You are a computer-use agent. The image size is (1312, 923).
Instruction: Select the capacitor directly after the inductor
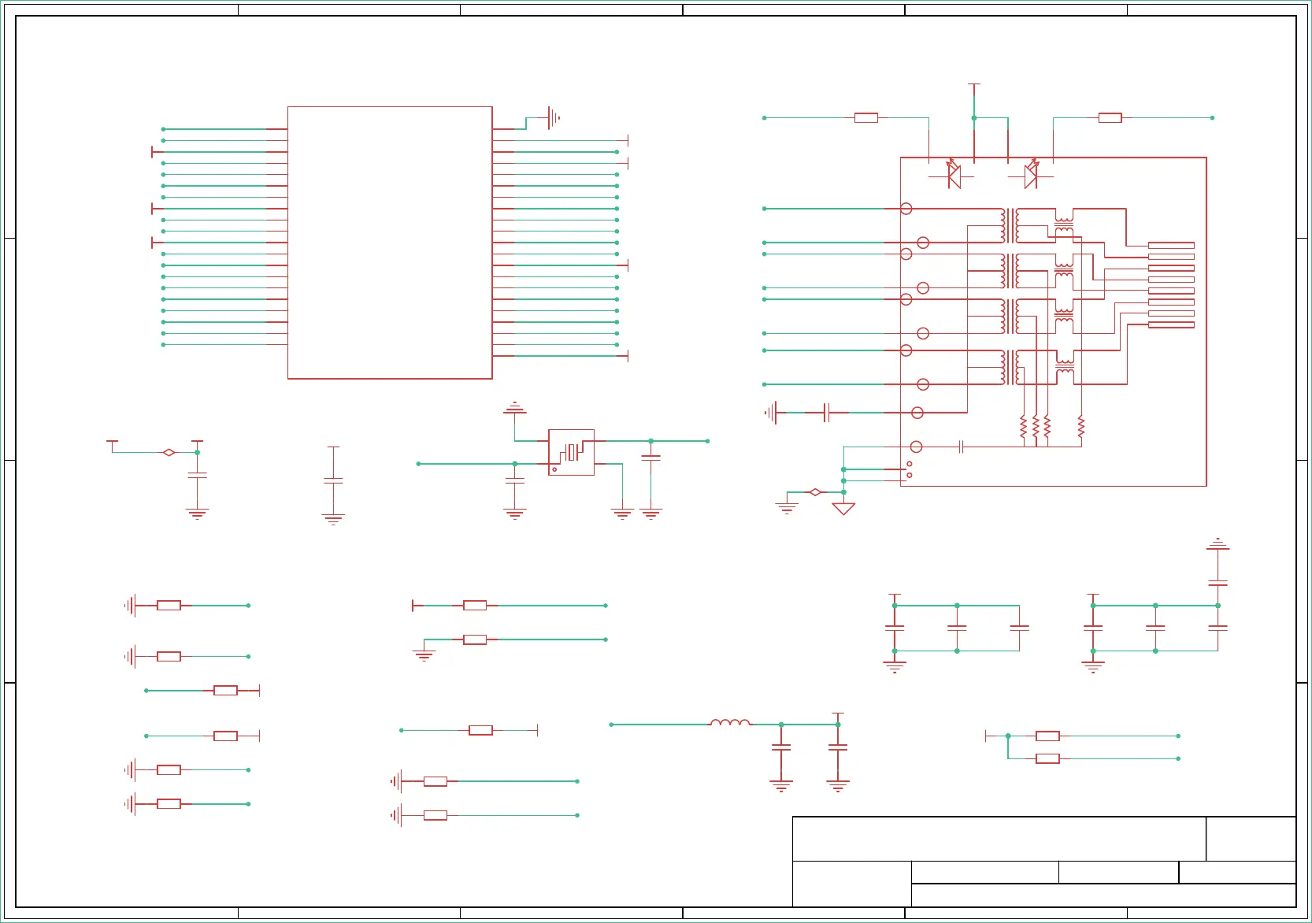[x=781, y=748]
